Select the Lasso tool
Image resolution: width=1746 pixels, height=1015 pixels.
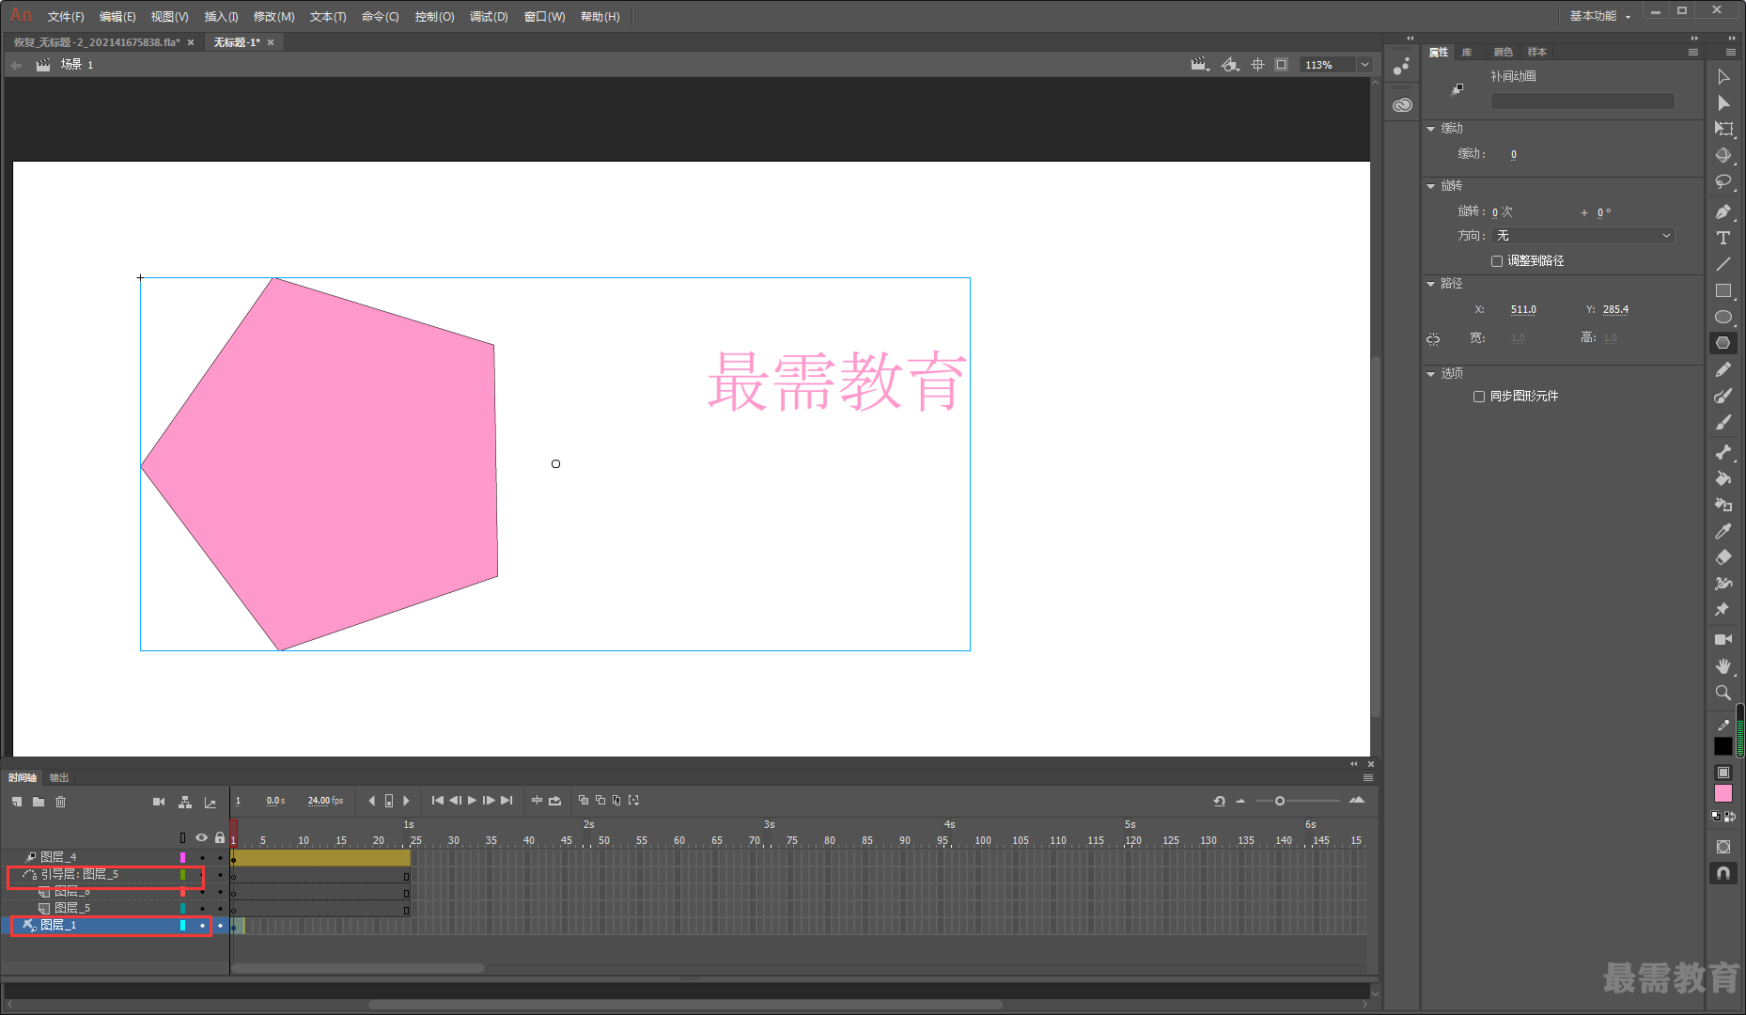pos(1723,182)
